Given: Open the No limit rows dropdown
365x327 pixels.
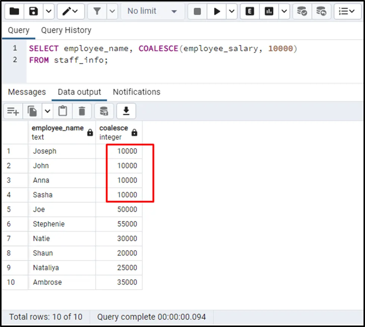Looking at the screenshot, I should coord(152,11).
